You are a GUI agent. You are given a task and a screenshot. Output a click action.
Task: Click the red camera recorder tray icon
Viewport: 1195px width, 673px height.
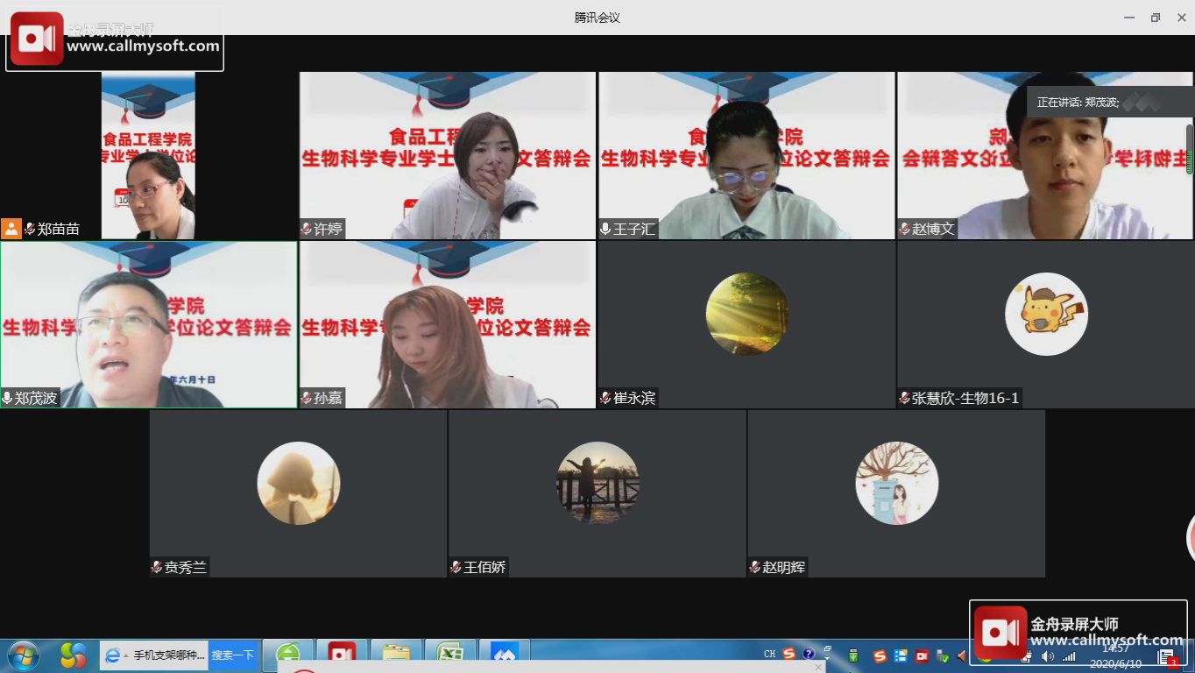pos(922,655)
